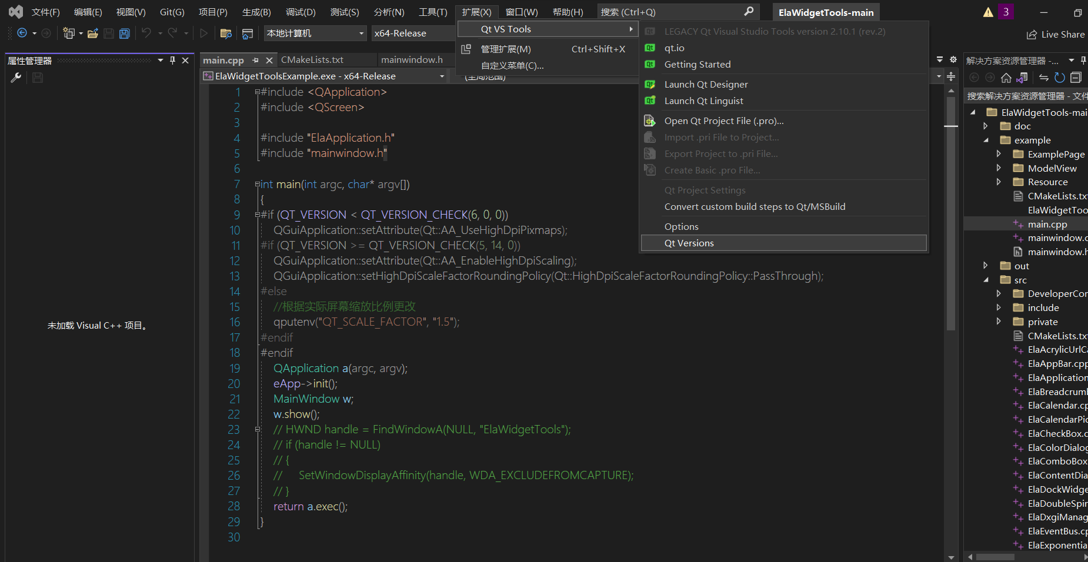Viewport: 1088px width, 562px height.
Task: Expand the DeveloperCor folder
Action: click(999, 294)
